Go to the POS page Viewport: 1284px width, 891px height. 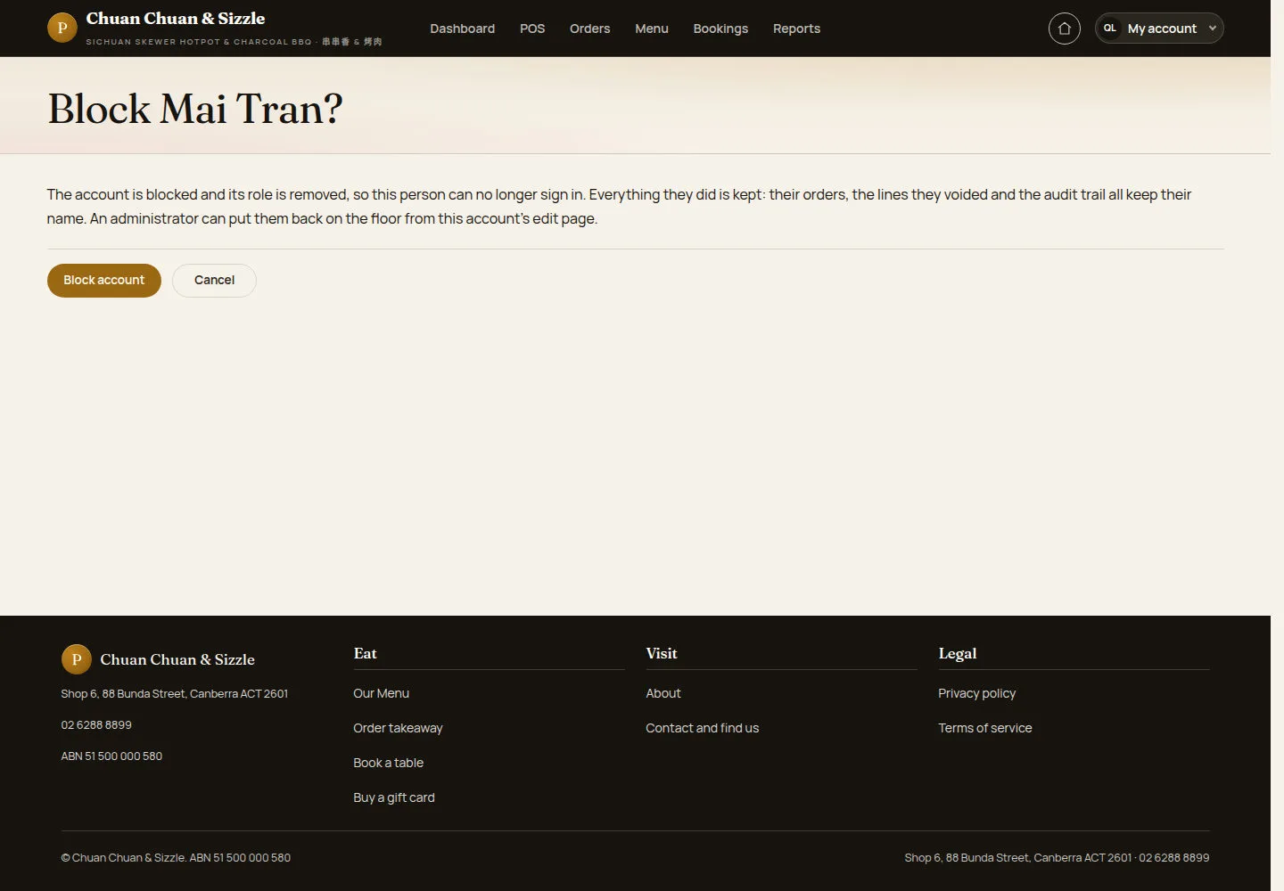[x=532, y=29]
